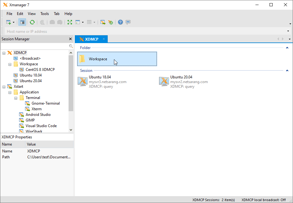Click the tree scrollbar down arrow

[x=71, y=130]
